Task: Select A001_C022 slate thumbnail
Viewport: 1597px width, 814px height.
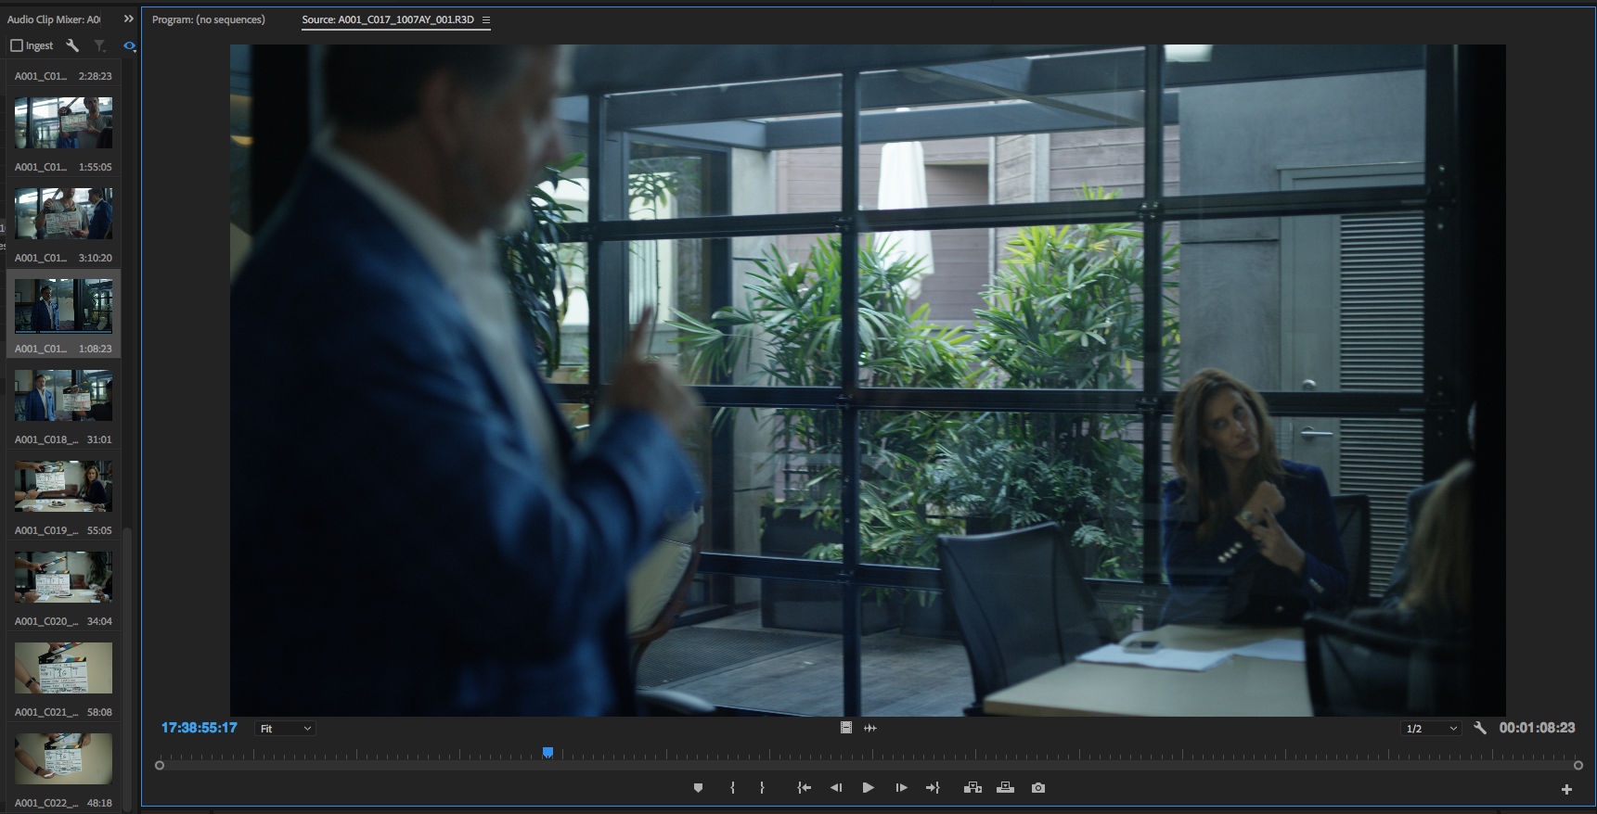Action: [63, 758]
